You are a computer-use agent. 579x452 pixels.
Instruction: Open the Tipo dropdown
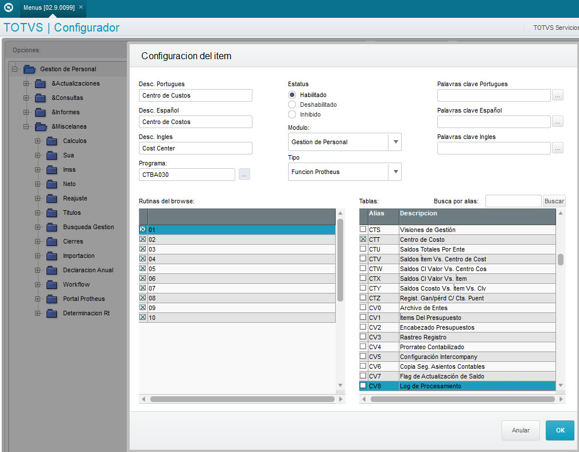pyautogui.click(x=395, y=172)
